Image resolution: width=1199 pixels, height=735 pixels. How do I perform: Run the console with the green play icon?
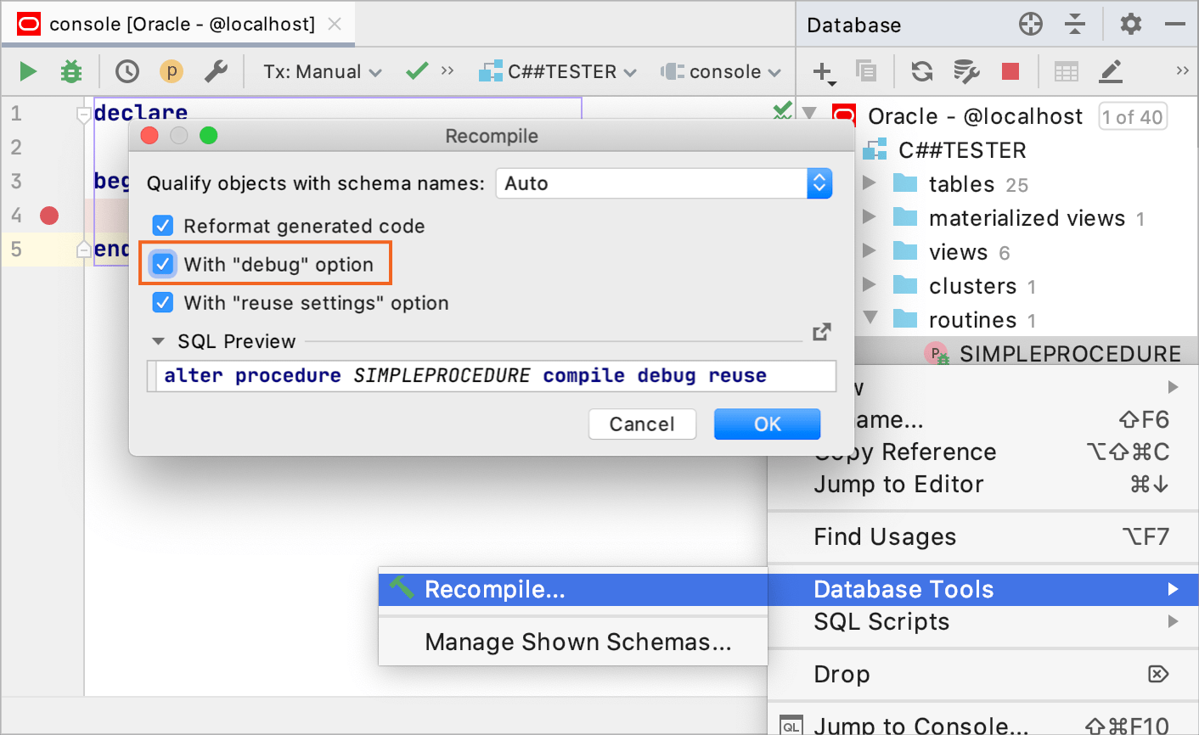pos(26,71)
